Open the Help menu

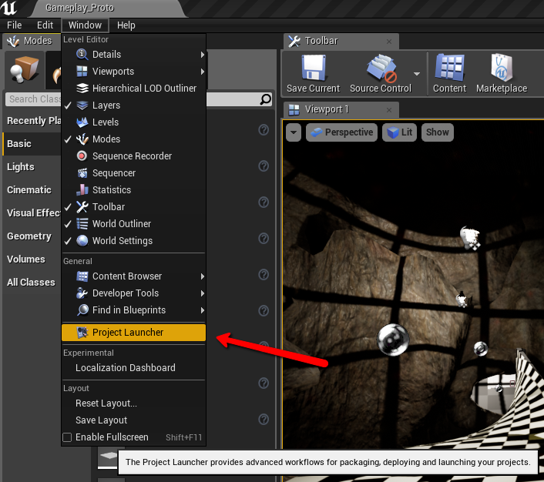pos(126,25)
